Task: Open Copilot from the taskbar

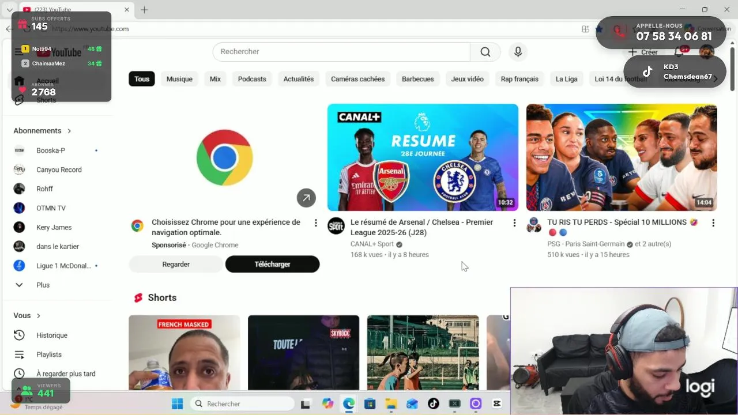Action: click(327, 404)
